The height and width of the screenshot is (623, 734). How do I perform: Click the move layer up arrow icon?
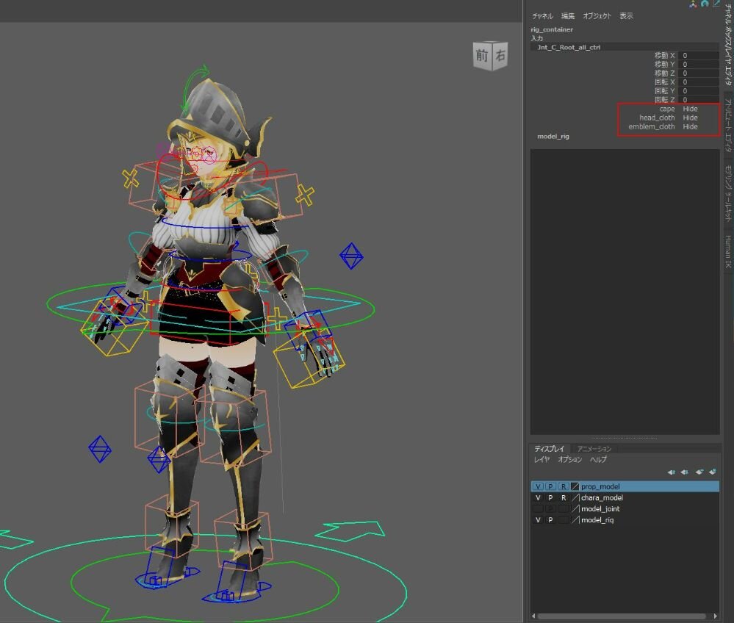point(672,472)
